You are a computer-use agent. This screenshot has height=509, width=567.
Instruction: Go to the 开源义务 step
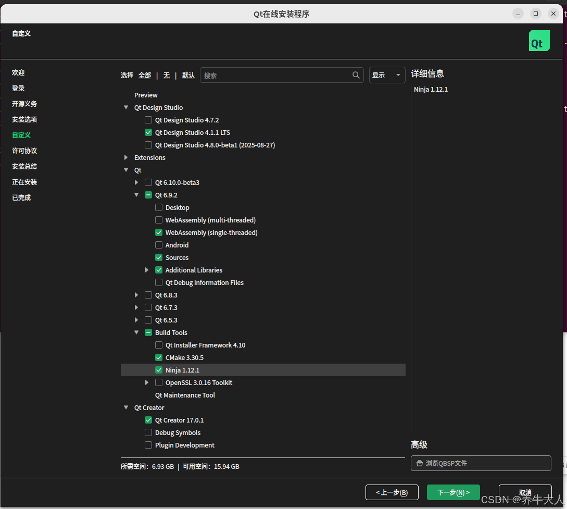pyautogui.click(x=24, y=104)
